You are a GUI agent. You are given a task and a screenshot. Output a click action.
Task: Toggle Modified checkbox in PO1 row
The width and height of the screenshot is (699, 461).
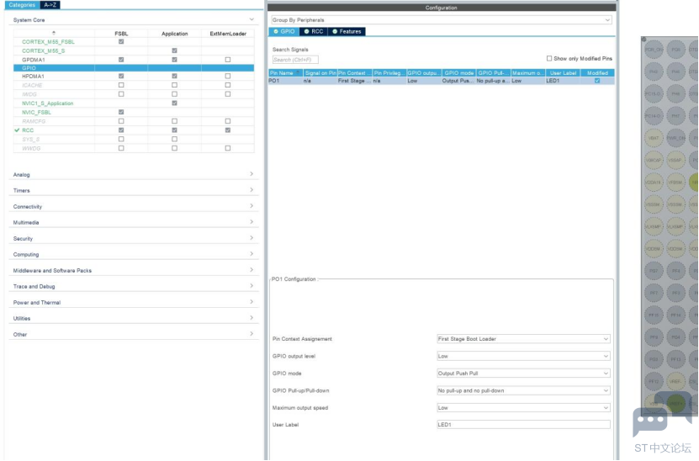[597, 81]
